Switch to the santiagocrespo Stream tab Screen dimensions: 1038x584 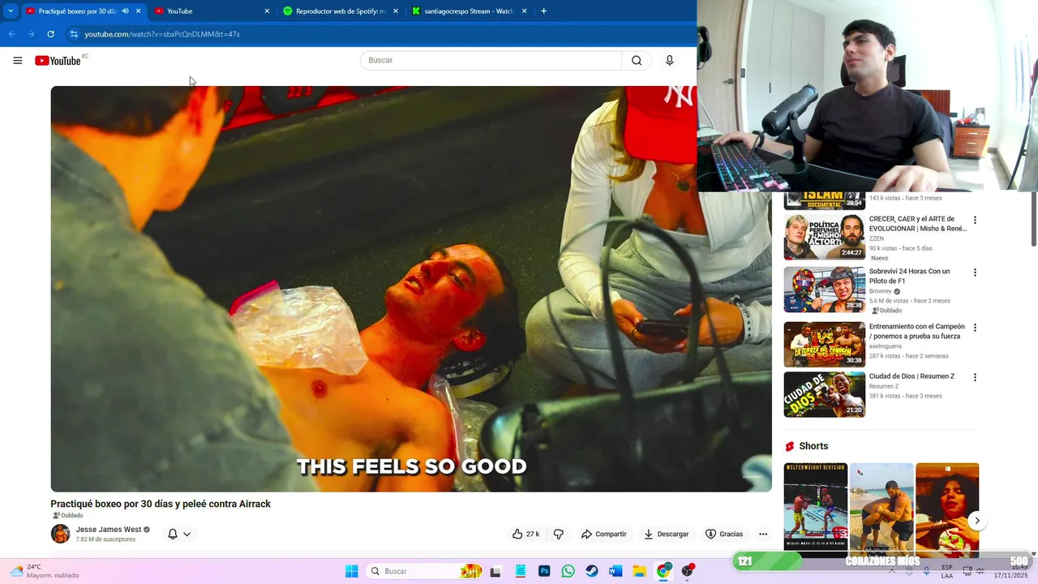470,11
